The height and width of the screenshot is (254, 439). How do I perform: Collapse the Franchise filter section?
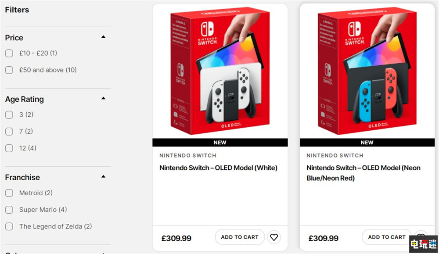point(103,177)
